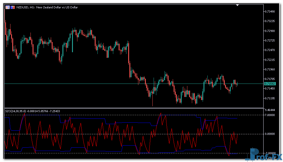The width and height of the screenshot is (283, 162).
Task: Click the 0.73490 price scale label
Action: [x=270, y=12]
